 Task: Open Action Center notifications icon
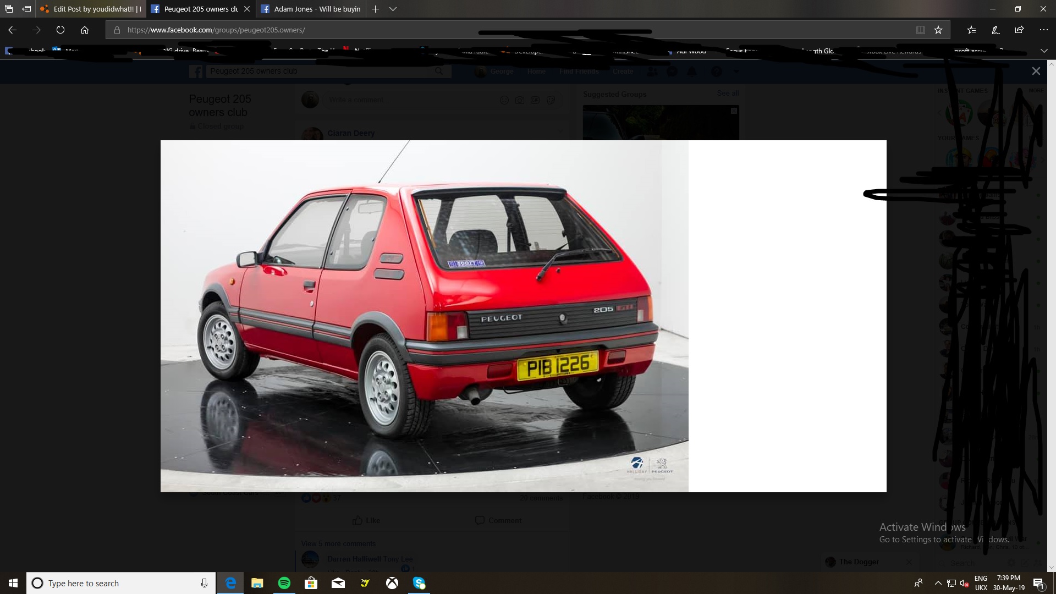1038,583
